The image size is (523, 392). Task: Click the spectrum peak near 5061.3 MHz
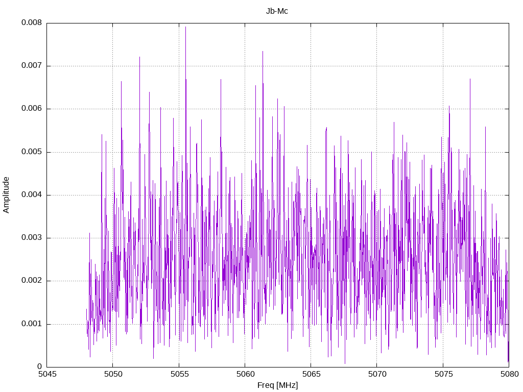point(263,52)
